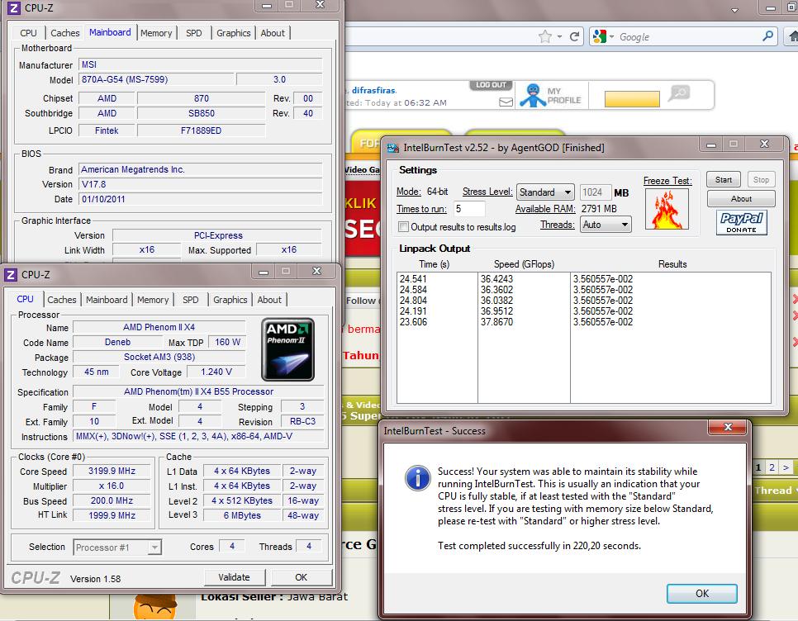Click the AMD Phenom II logo image

click(x=287, y=349)
